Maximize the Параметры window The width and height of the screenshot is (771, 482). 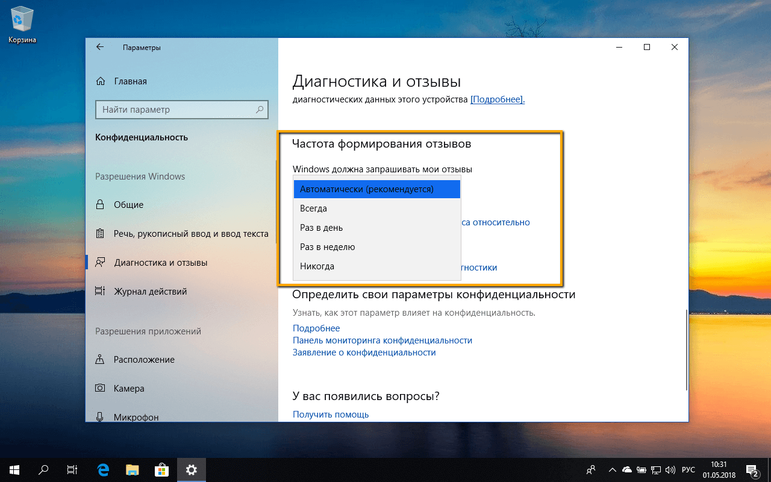tap(646, 47)
